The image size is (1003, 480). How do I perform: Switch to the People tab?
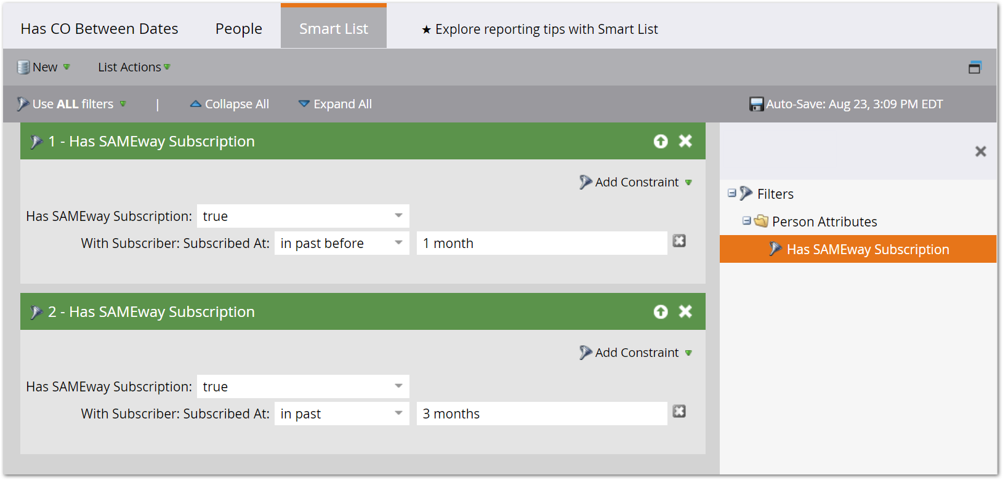pyautogui.click(x=239, y=29)
